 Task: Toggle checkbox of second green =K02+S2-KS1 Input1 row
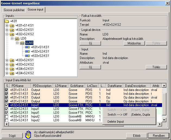pyautogui.click(x=7, y=113)
